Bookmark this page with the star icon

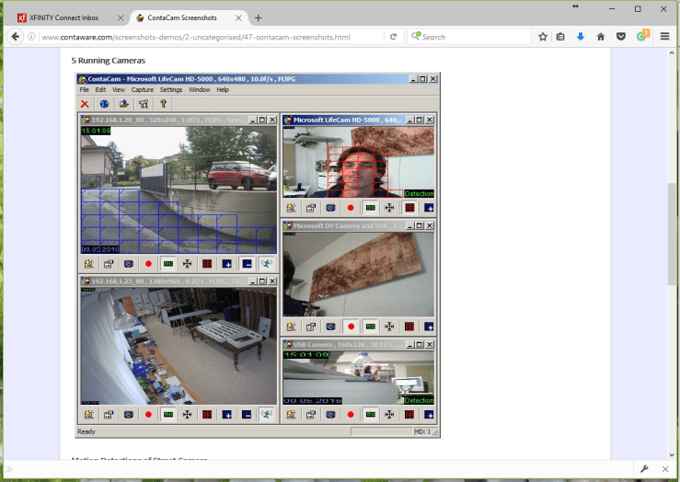coord(543,37)
